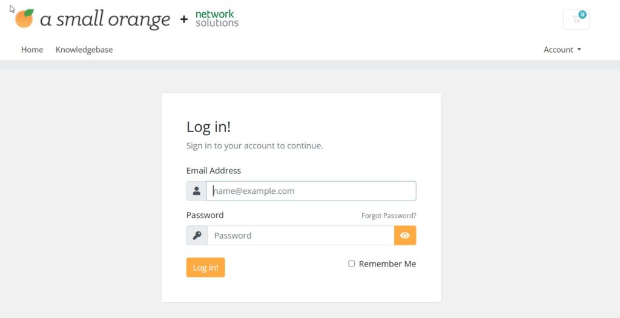Focus the Password input field
The image size is (620, 318).
click(301, 236)
